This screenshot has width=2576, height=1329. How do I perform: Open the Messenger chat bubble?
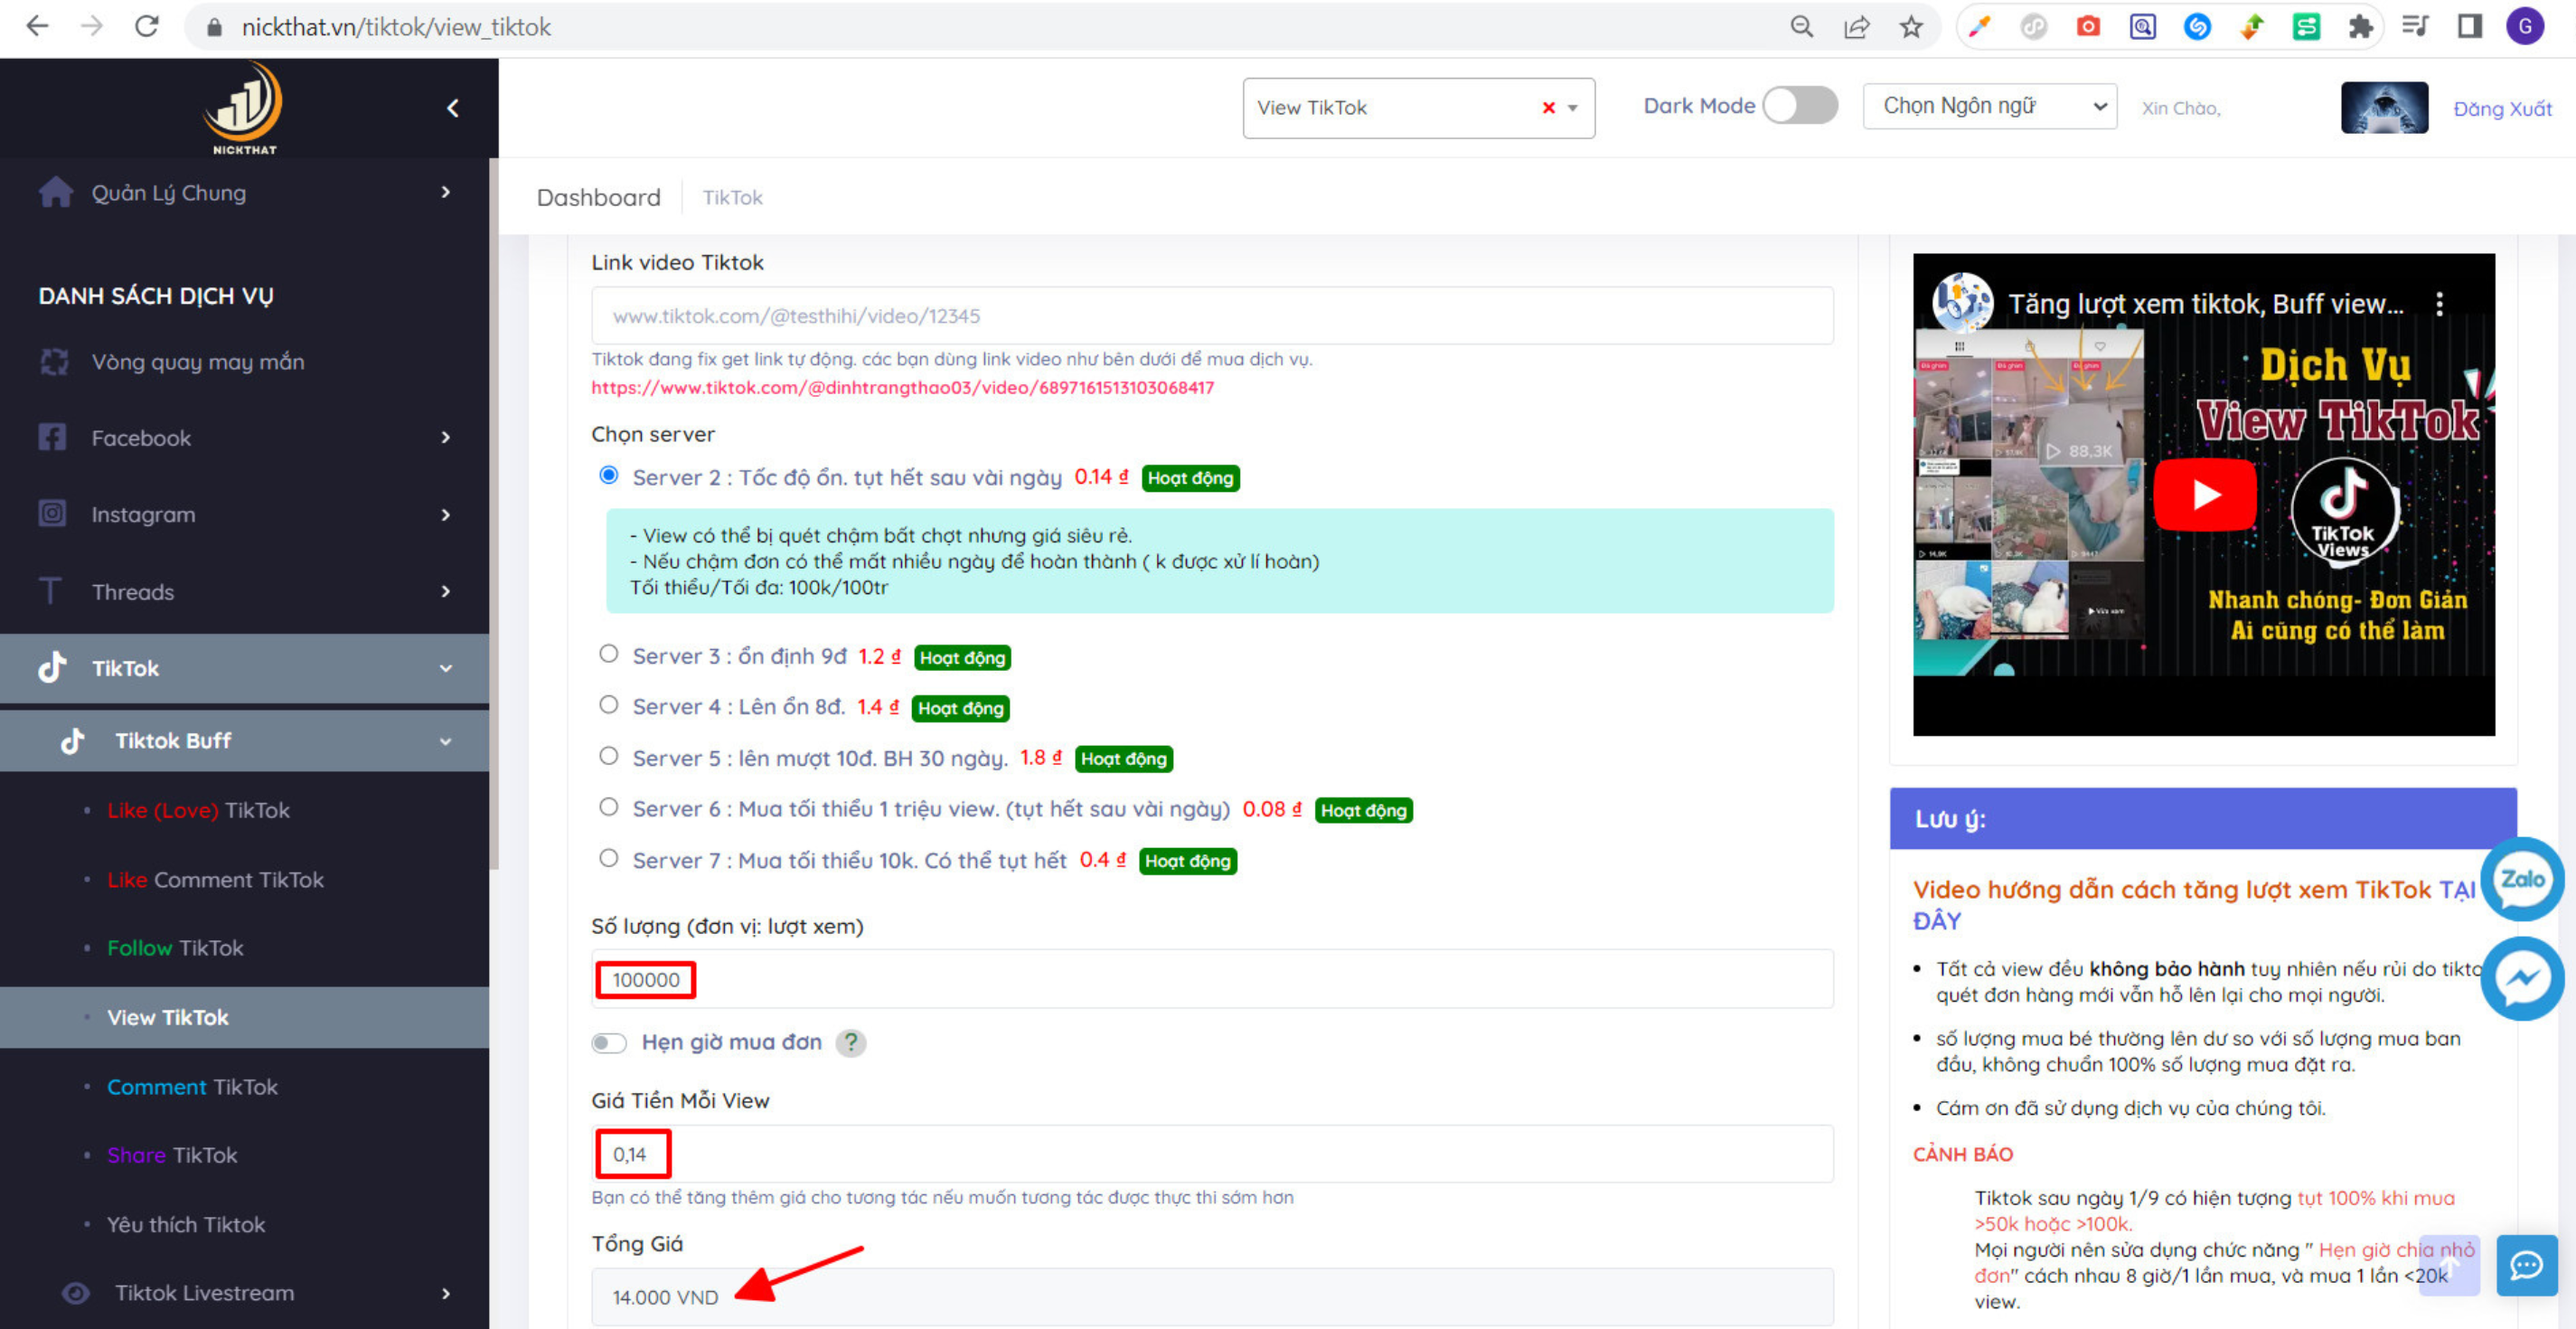2522,978
